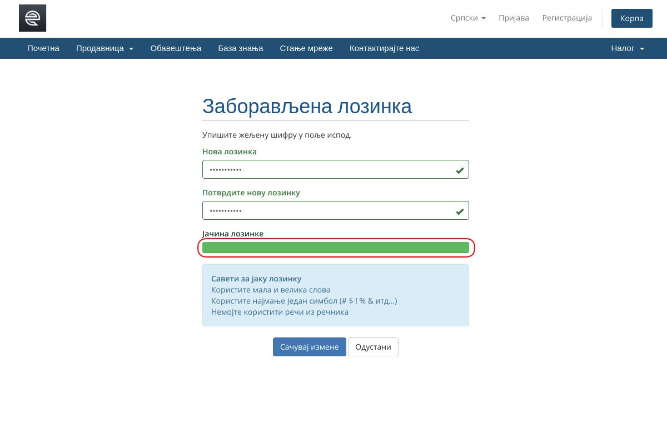Focus the Потврдите нову лозинку field
667x444 pixels.
pos(336,210)
